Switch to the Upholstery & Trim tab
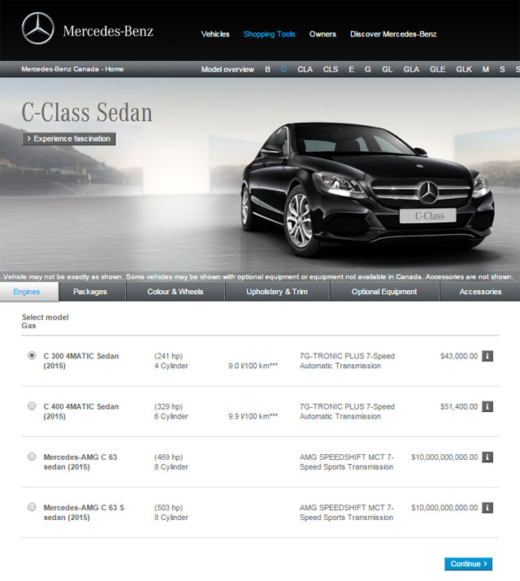Image resolution: width=520 pixels, height=581 pixels. [277, 292]
